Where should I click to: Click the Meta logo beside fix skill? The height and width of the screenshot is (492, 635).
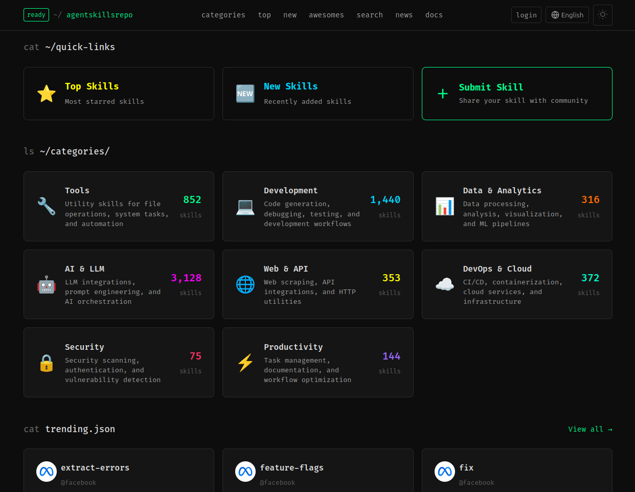(x=445, y=472)
